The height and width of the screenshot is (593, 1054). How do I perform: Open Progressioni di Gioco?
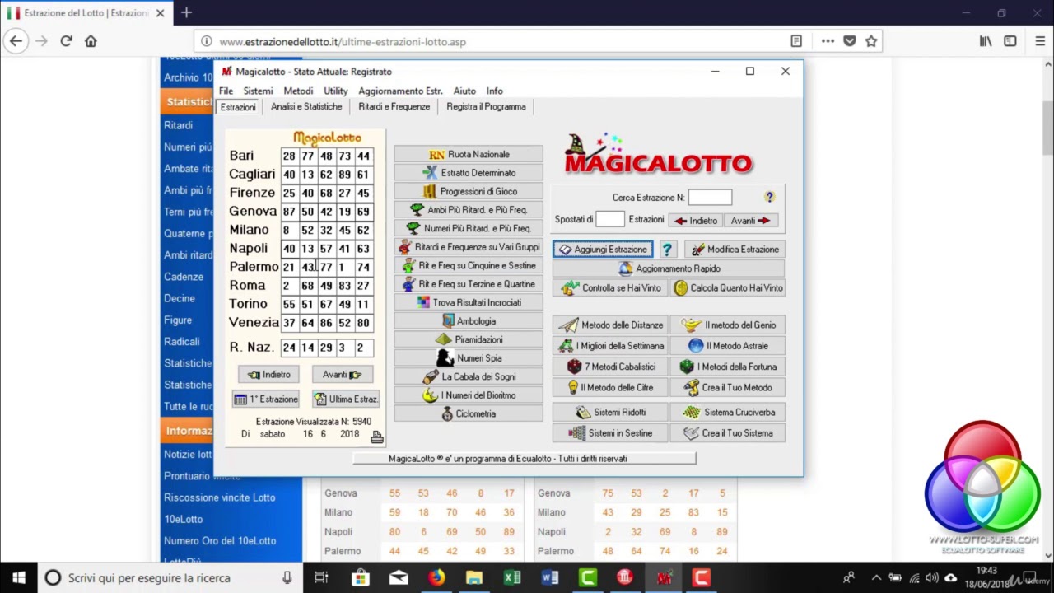tap(469, 191)
